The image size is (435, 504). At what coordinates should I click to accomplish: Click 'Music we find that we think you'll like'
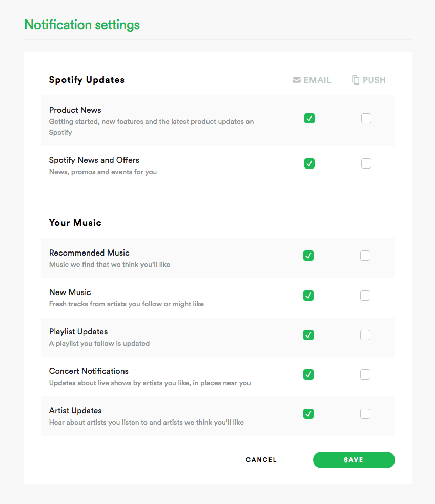click(110, 264)
